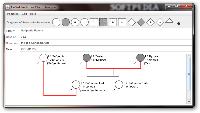This screenshot has height=113, width=200.
Task: Minimize the Pedigree Chart Designer window
Action: (x=169, y=6)
